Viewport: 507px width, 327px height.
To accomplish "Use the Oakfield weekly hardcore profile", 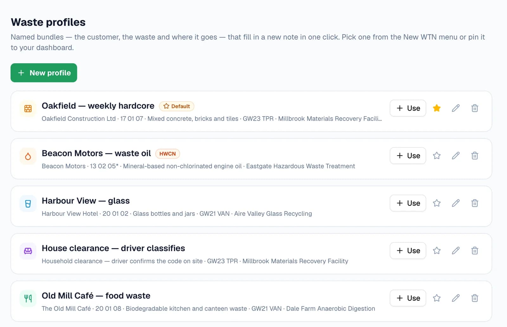I will pyautogui.click(x=408, y=108).
